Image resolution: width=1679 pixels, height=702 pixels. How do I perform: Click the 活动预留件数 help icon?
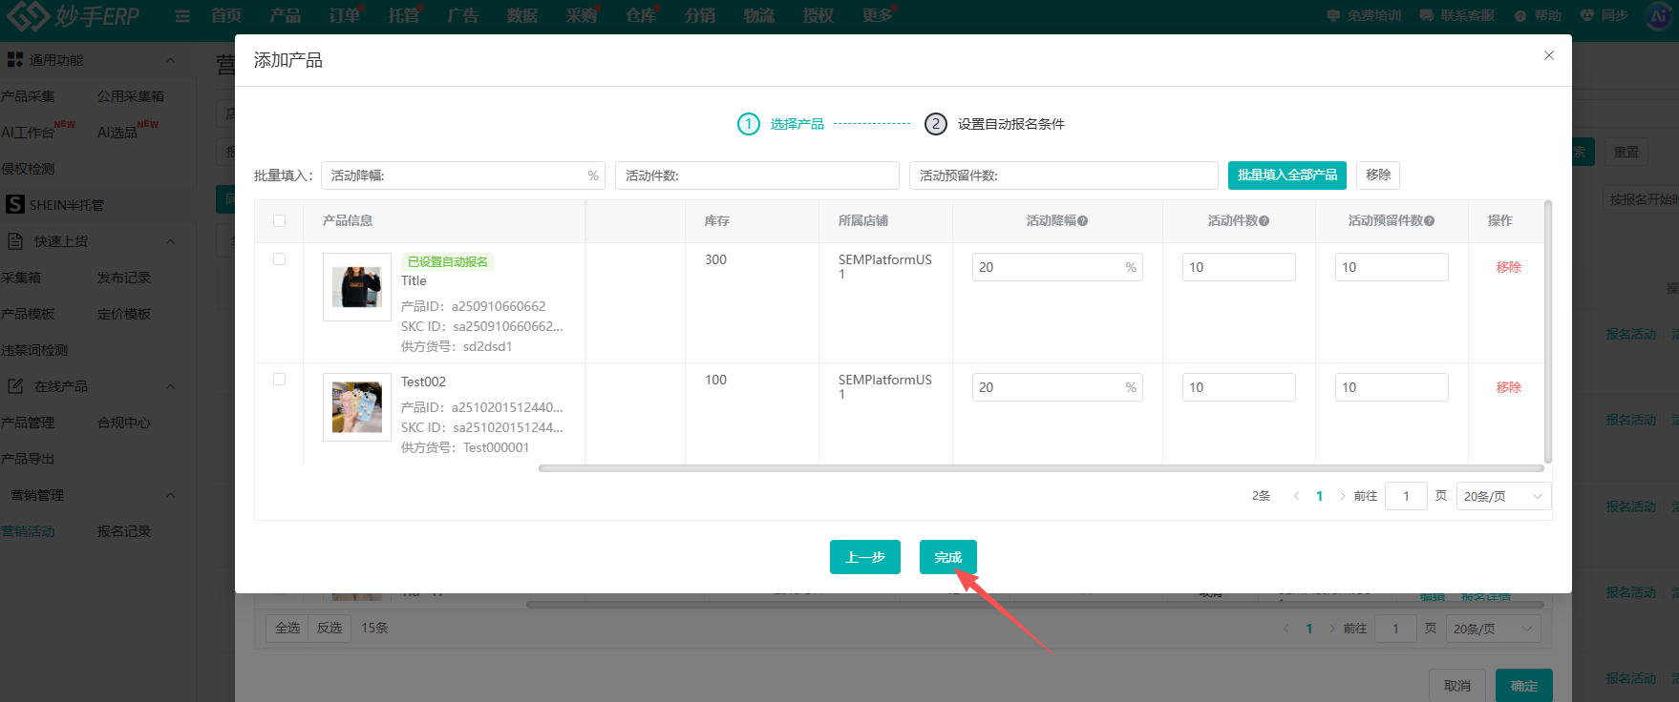click(x=1429, y=221)
